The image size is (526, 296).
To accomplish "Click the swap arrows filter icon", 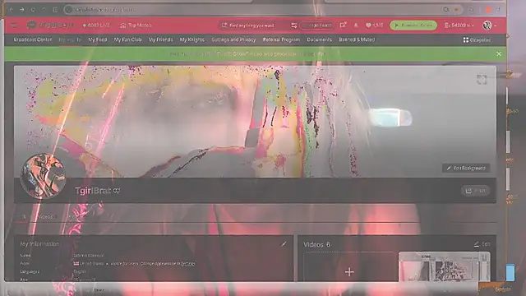I will click(x=294, y=25).
